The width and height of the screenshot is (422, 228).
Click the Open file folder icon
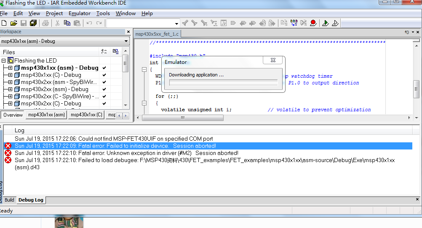coord(14,24)
